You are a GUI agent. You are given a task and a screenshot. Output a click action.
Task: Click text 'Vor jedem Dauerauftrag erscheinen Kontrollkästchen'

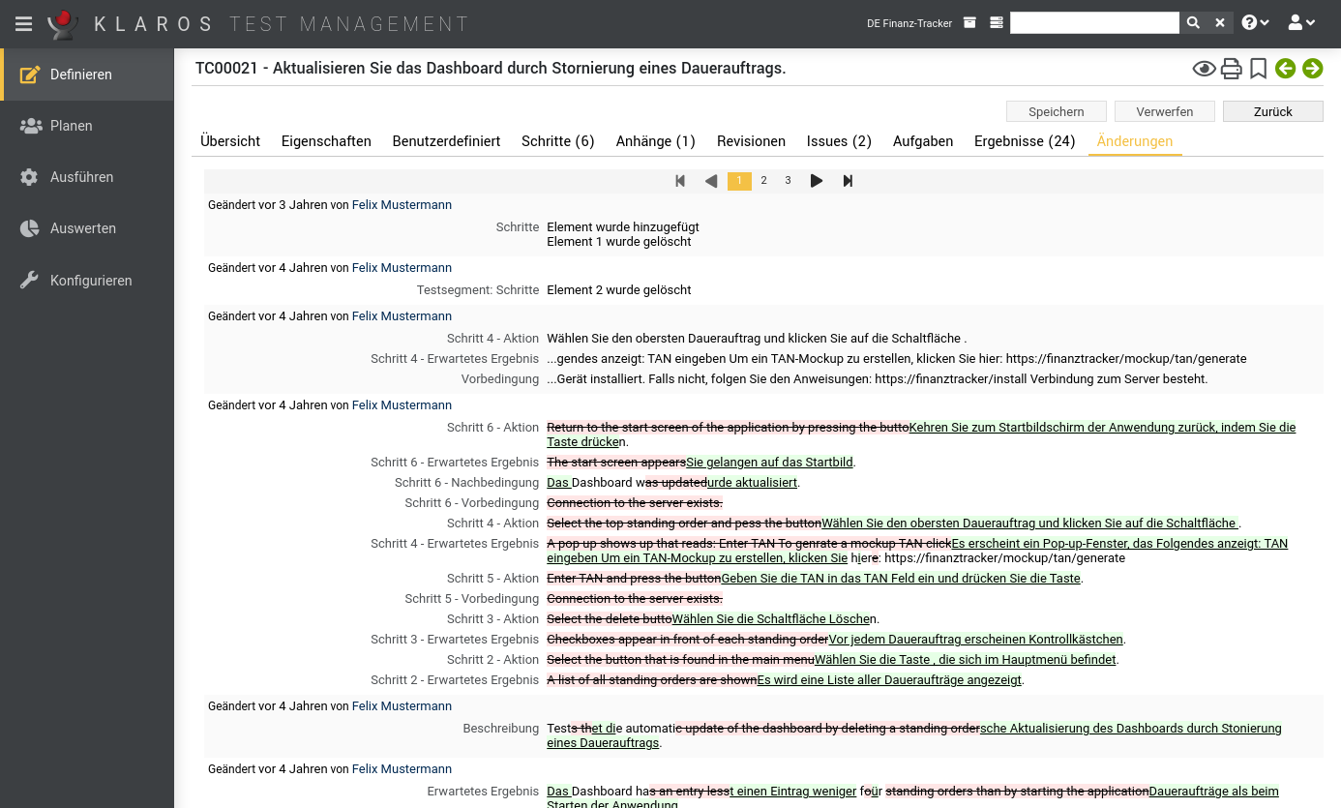click(x=976, y=640)
